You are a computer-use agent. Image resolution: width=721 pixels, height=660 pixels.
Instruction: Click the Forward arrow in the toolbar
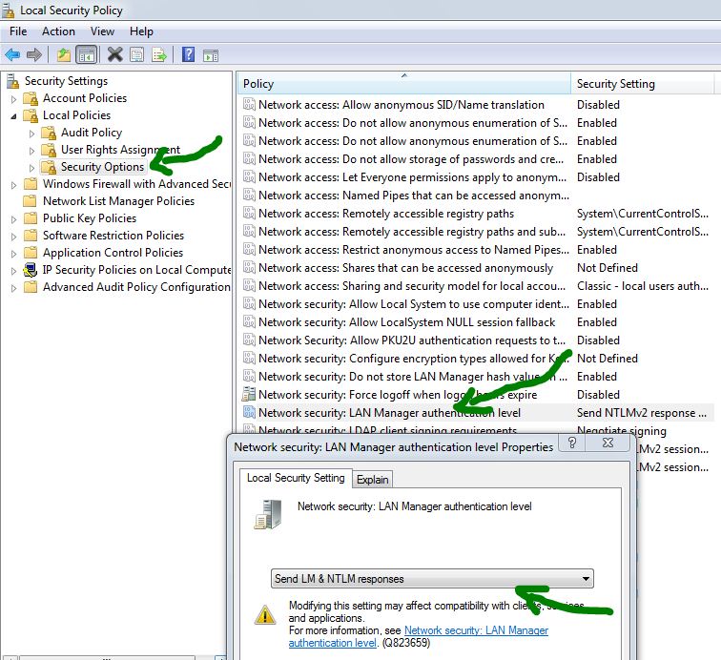(34, 54)
